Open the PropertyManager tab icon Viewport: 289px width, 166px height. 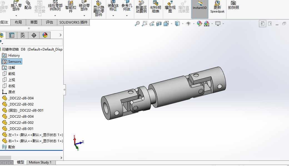(12, 35)
